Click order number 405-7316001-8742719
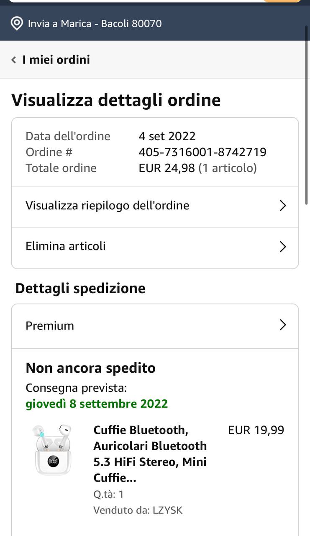 pyautogui.click(x=202, y=152)
